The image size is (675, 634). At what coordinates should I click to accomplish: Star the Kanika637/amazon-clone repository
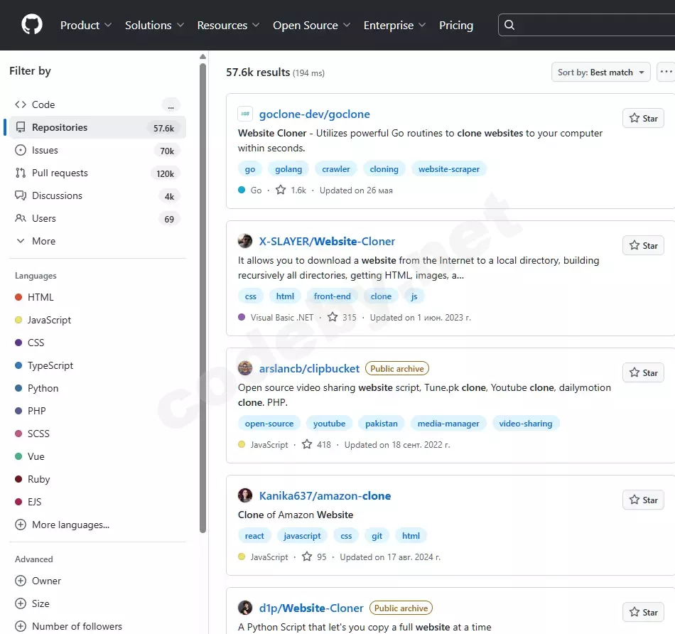(x=643, y=500)
